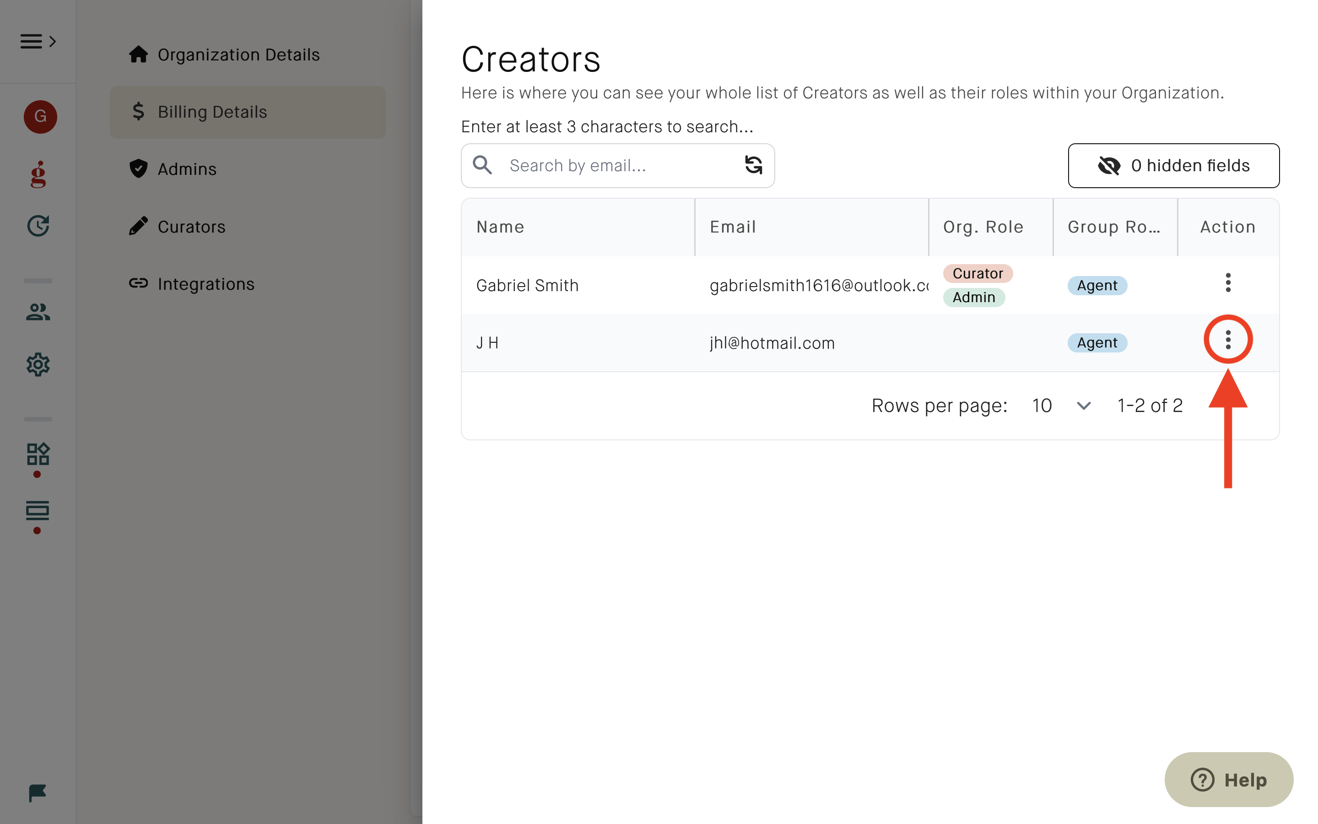Open the G user avatar

click(x=40, y=117)
